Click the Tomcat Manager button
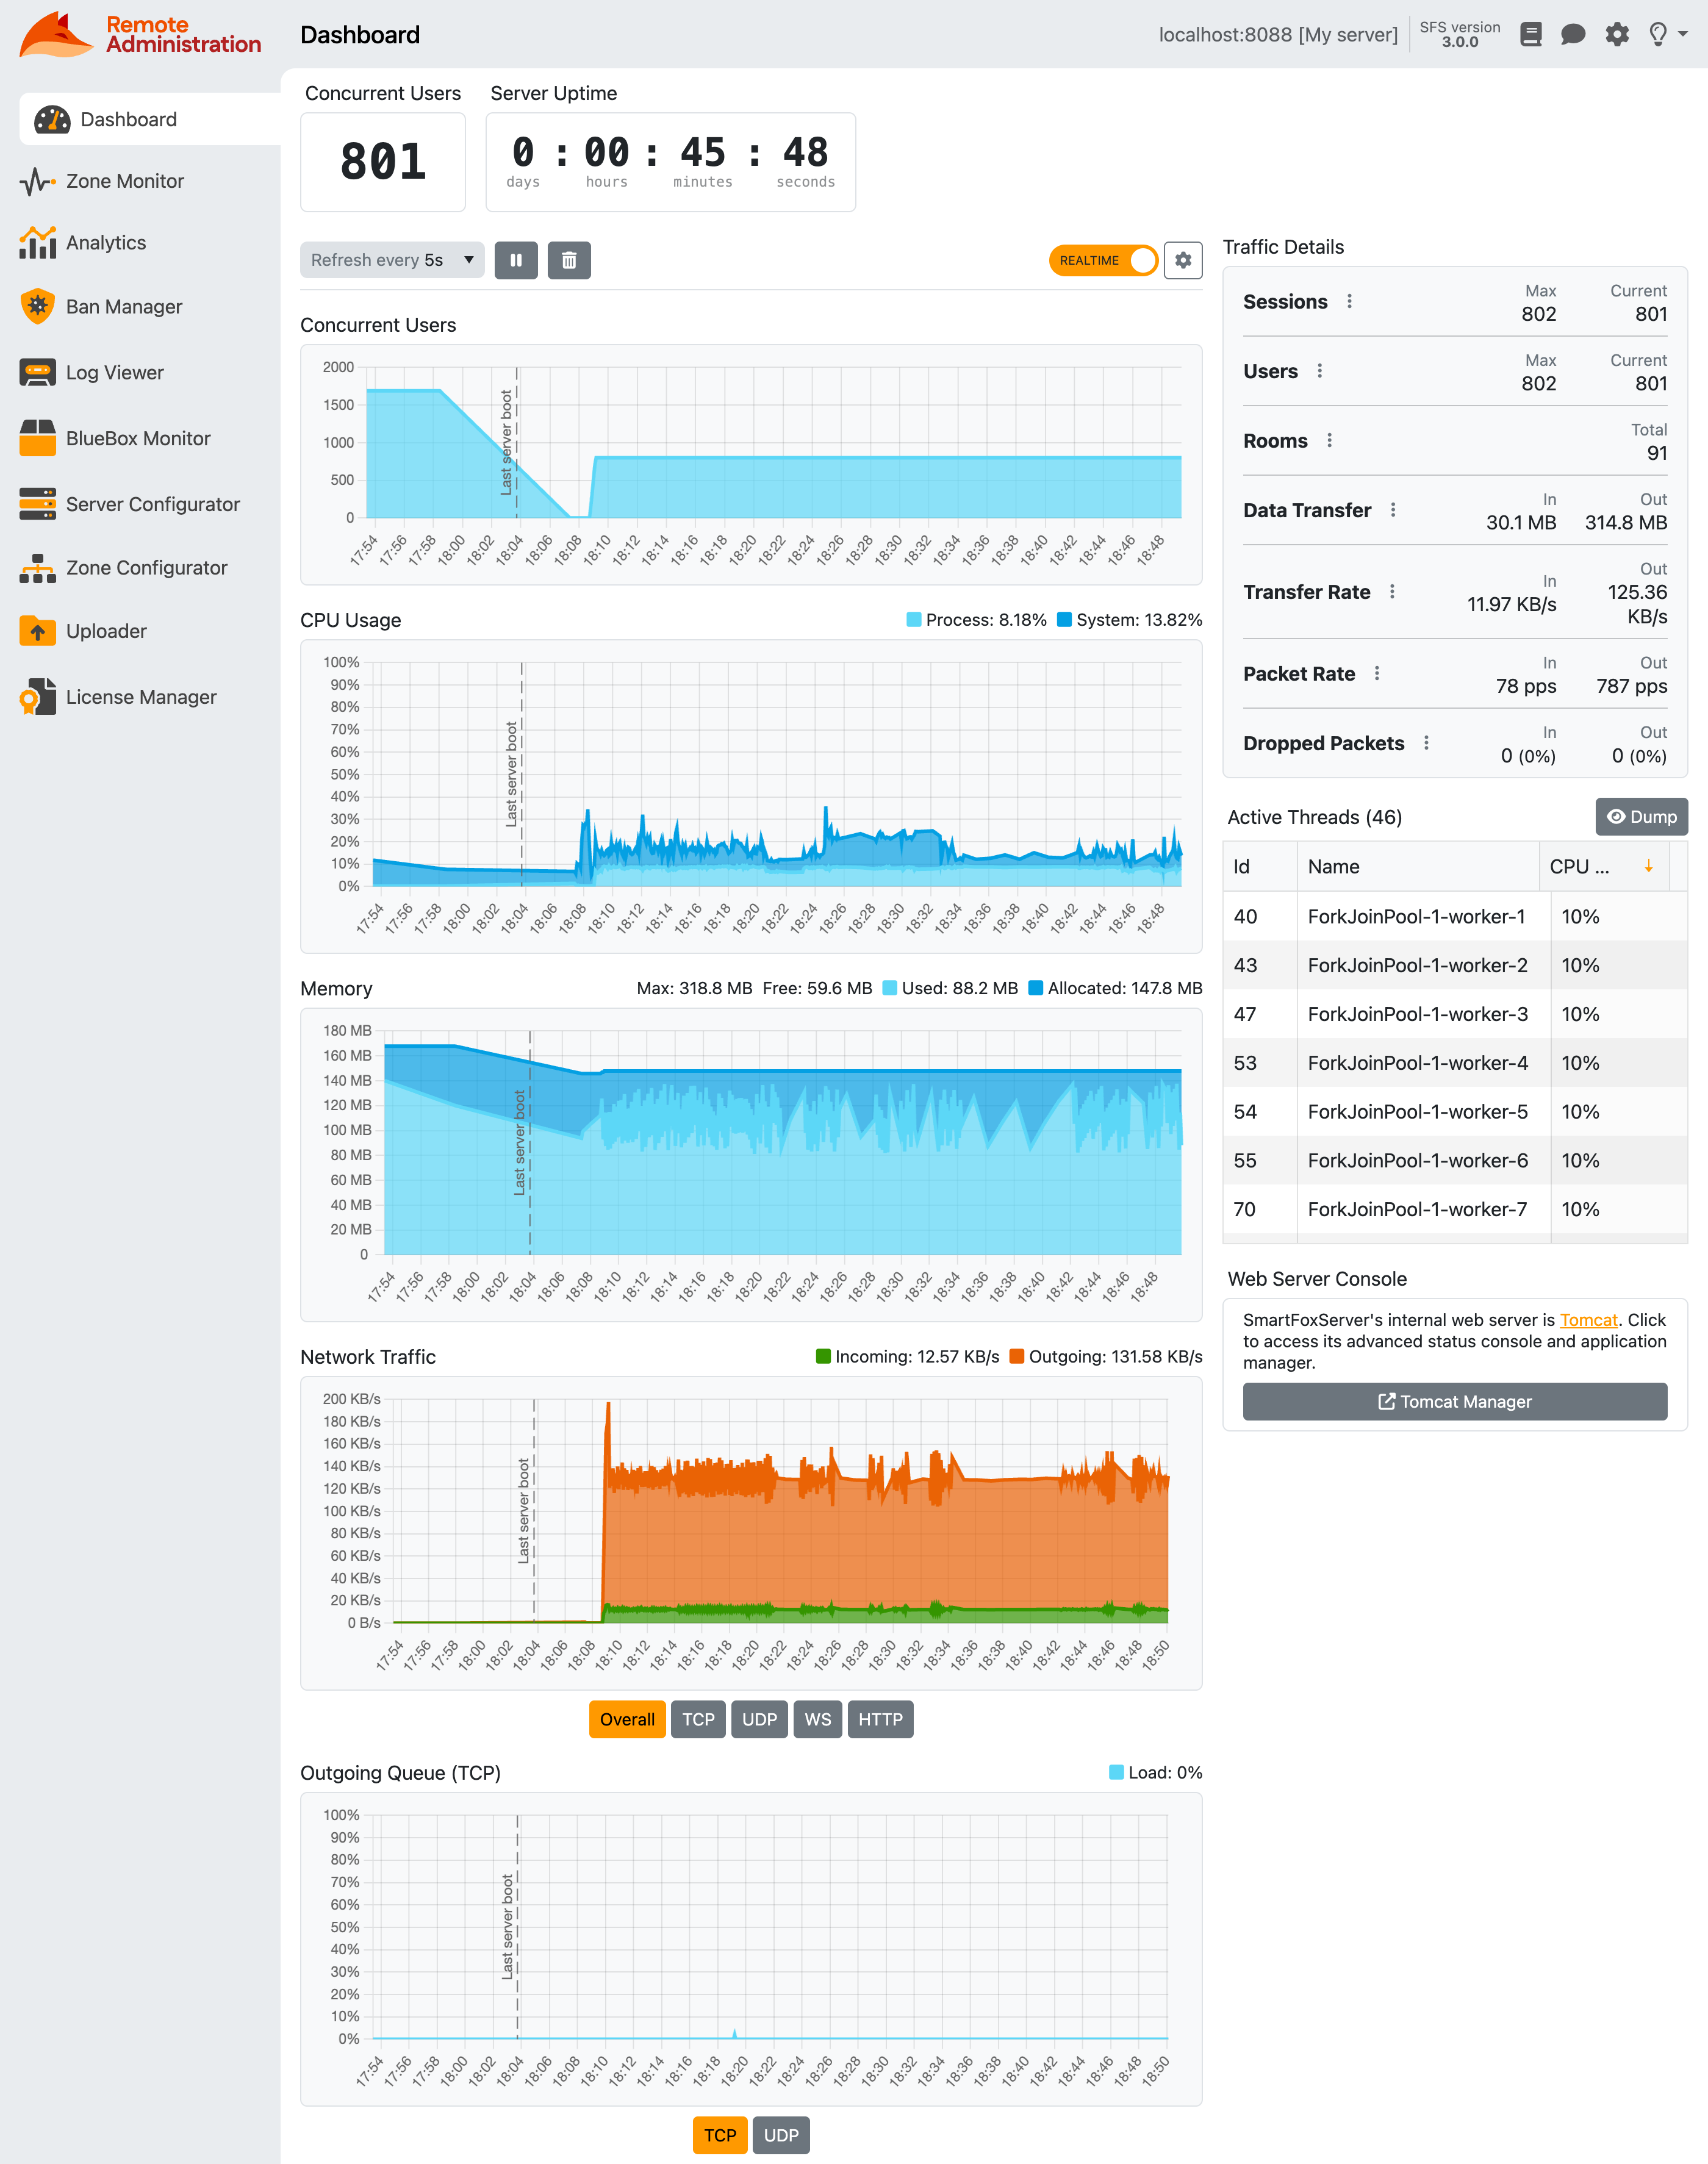The width and height of the screenshot is (1708, 2164). coord(1454,1401)
